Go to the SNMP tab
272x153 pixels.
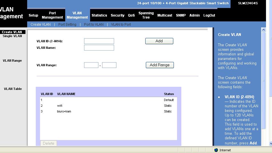click(181, 15)
